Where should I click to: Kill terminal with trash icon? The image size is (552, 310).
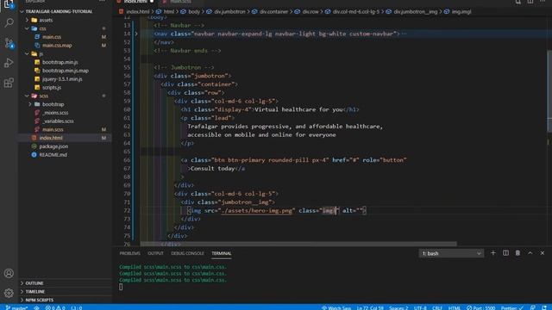pyautogui.click(x=517, y=253)
